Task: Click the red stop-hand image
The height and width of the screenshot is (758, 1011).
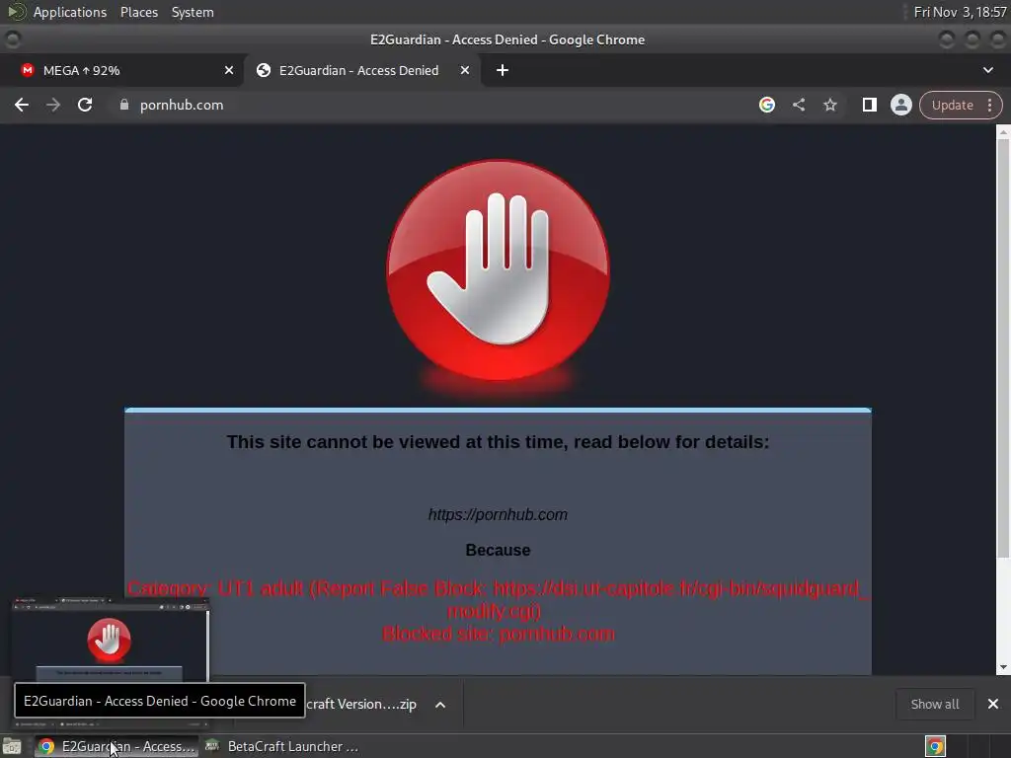Action: (498, 270)
